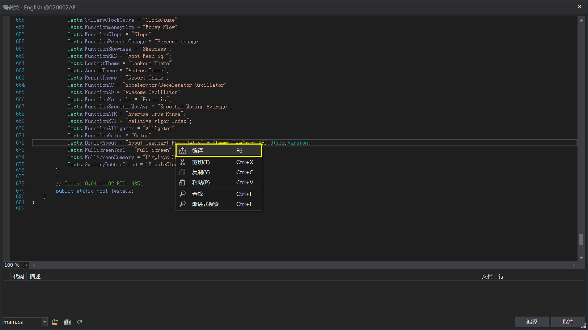
Task: Open the main.cs file dropdown
Action: (x=45, y=322)
